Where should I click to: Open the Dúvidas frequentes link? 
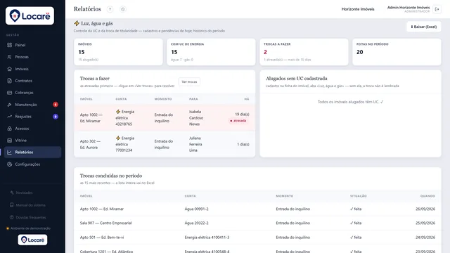pyautogui.click(x=31, y=217)
